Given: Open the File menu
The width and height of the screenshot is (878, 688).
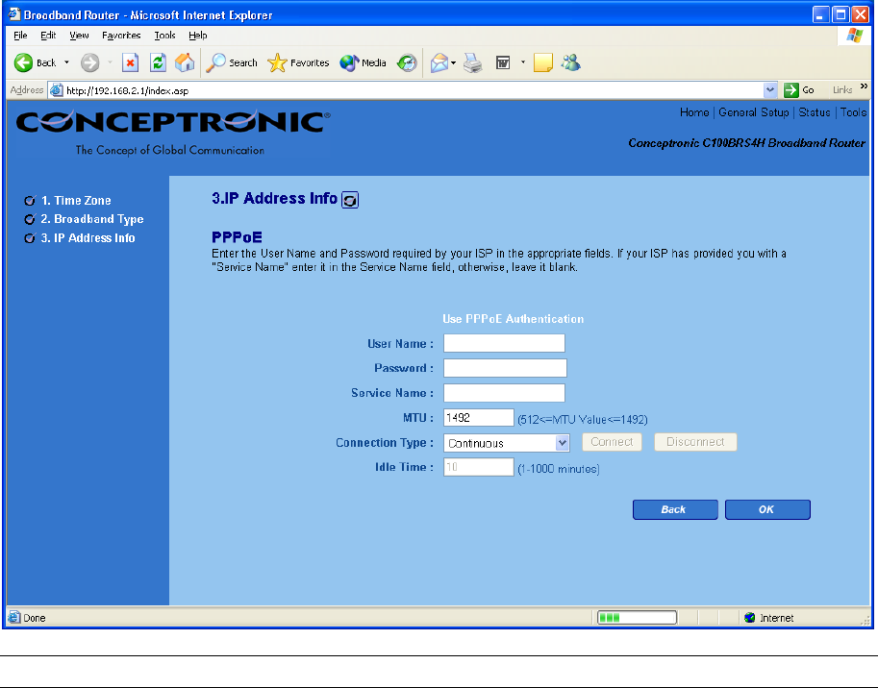Looking at the screenshot, I should (x=20, y=36).
